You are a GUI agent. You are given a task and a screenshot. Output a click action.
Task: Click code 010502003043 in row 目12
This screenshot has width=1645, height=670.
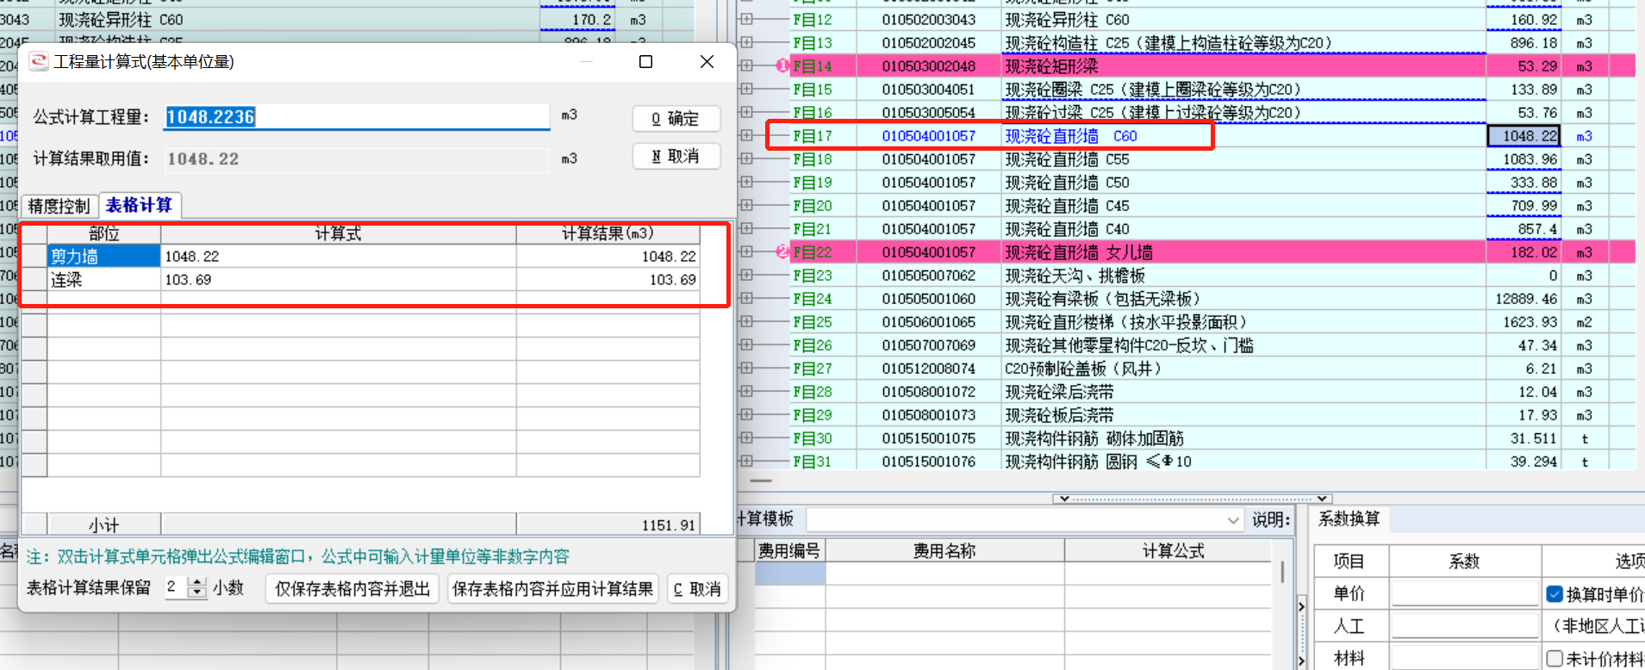929,19
